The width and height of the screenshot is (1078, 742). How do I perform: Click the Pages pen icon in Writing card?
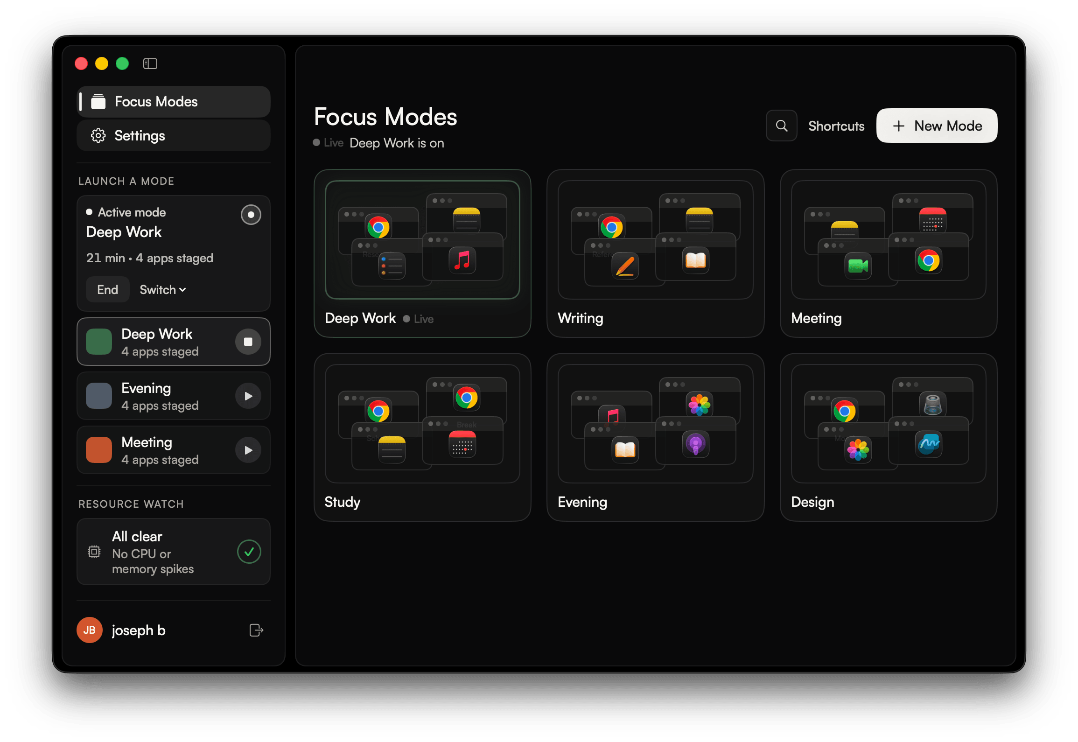(x=625, y=266)
